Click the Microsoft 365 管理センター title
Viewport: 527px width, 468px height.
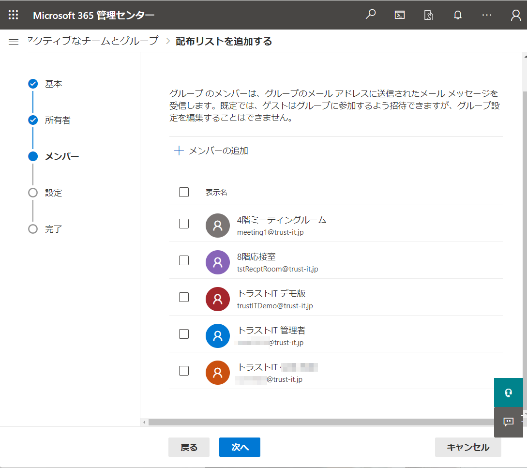pos(94,15)
